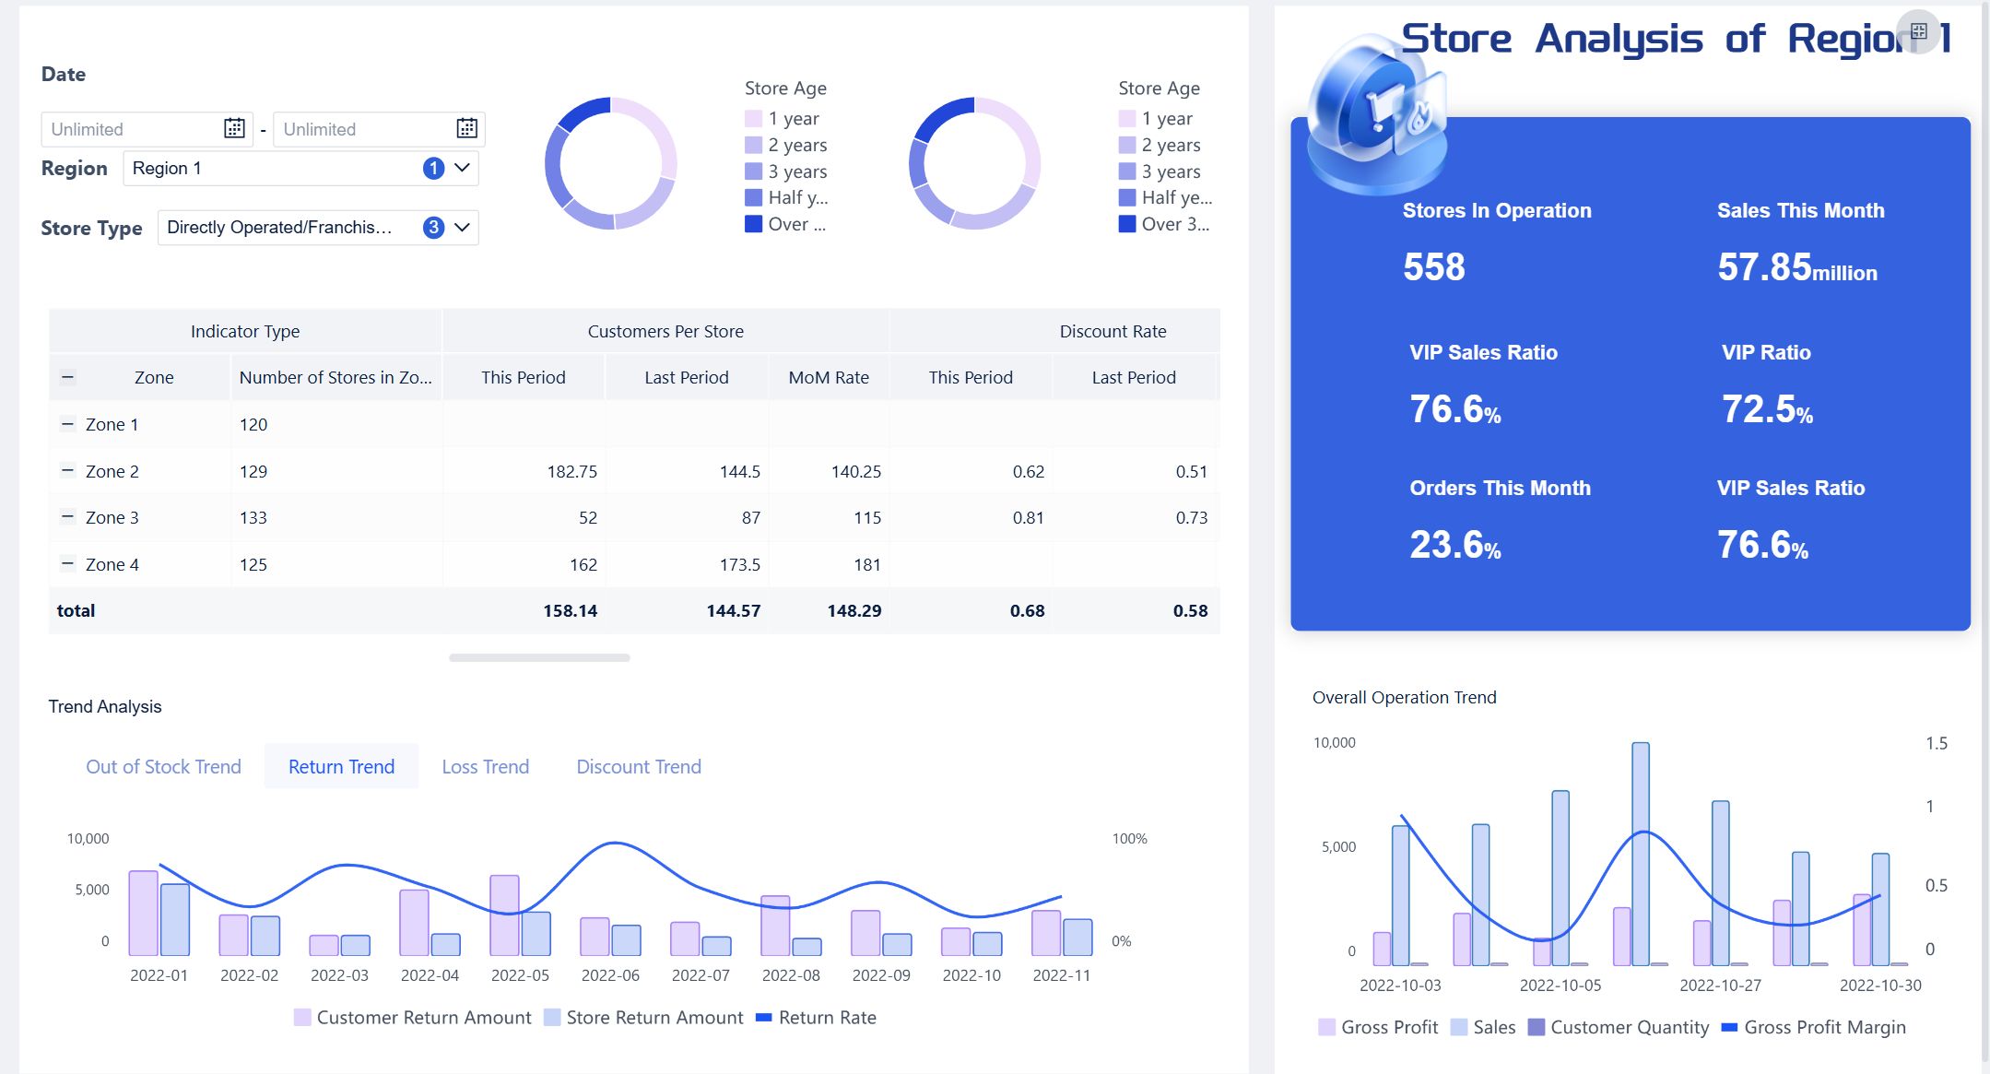Collapse the Zone 2 table row
Viewport: 1990px width, 1074px height.
pyautogui.click(x=66, y=470)
